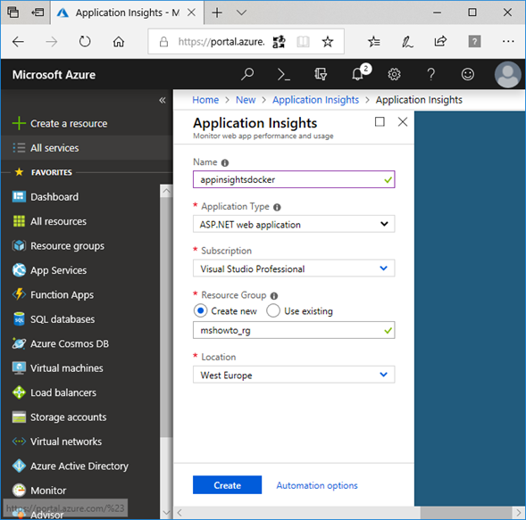Open Azure portal search magnifier

pyautogui.click(x=247, y=74)
